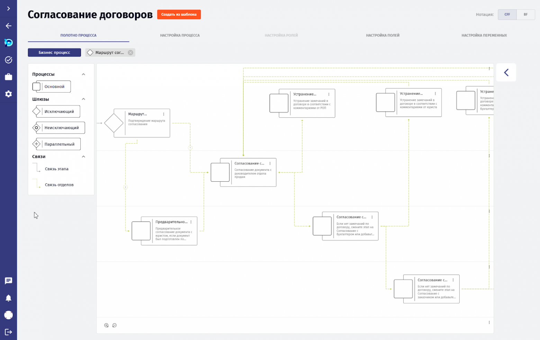Open the briefcase icon in sidebar
The image size is (540, 340).
(8, 77)
